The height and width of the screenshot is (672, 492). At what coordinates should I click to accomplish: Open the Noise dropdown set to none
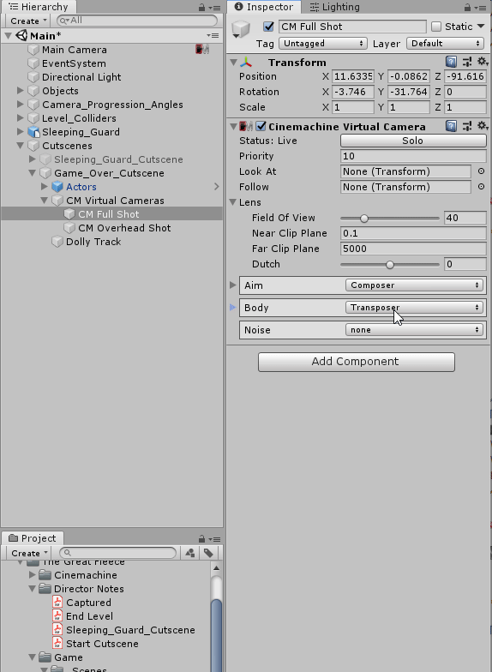[414, 329]
